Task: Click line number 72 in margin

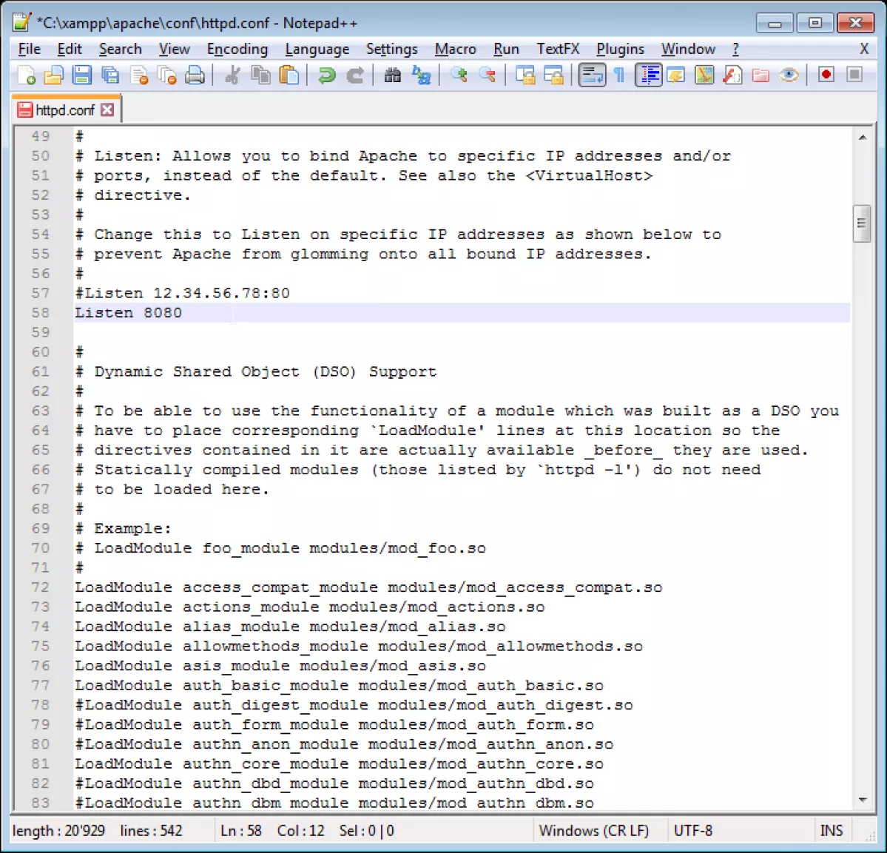Action: point(41,587)
